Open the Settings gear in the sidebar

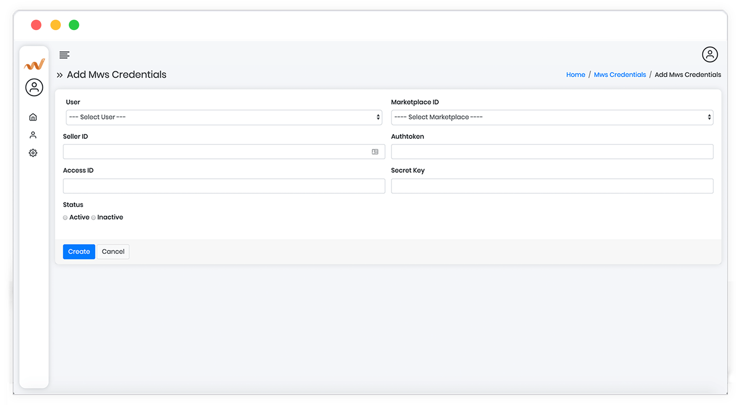coord(33,153)
